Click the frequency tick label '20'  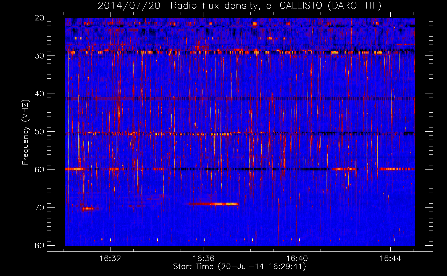tap(40, 18)
